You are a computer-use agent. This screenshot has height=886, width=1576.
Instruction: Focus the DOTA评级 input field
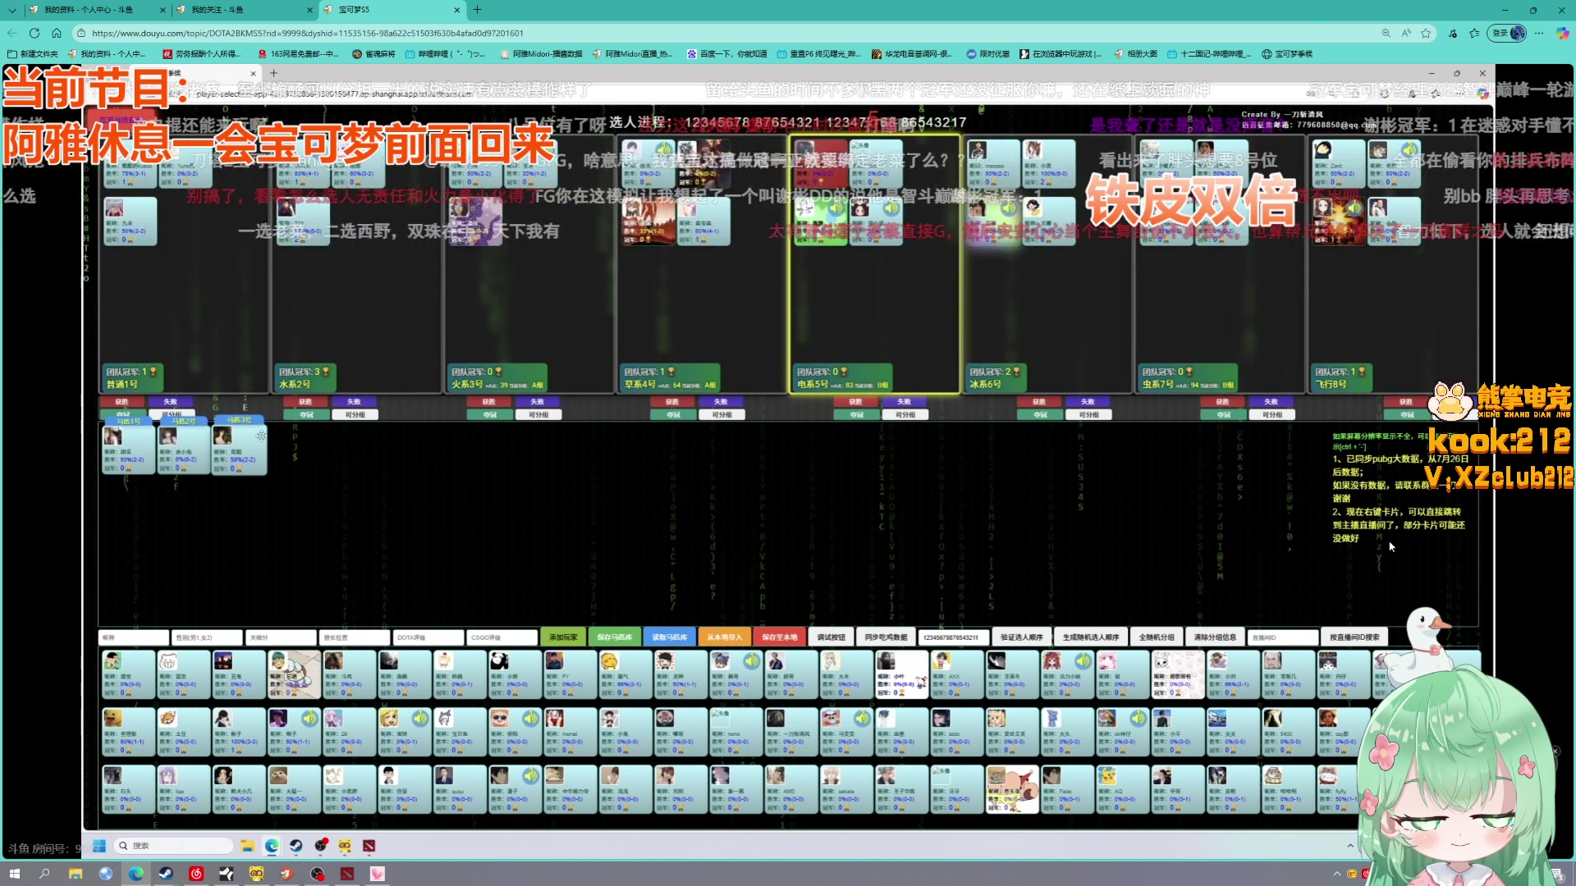428,637
